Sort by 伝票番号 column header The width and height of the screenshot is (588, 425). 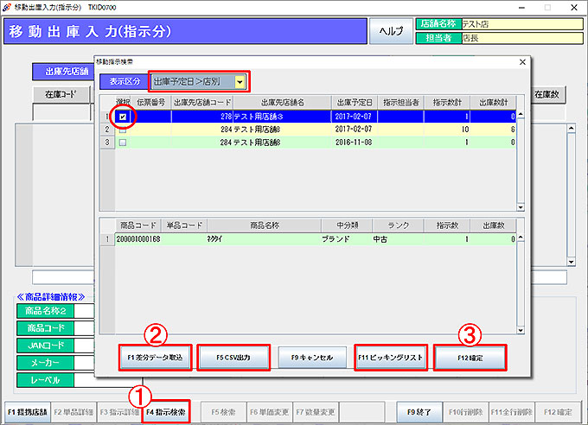(x=151, y=103)
